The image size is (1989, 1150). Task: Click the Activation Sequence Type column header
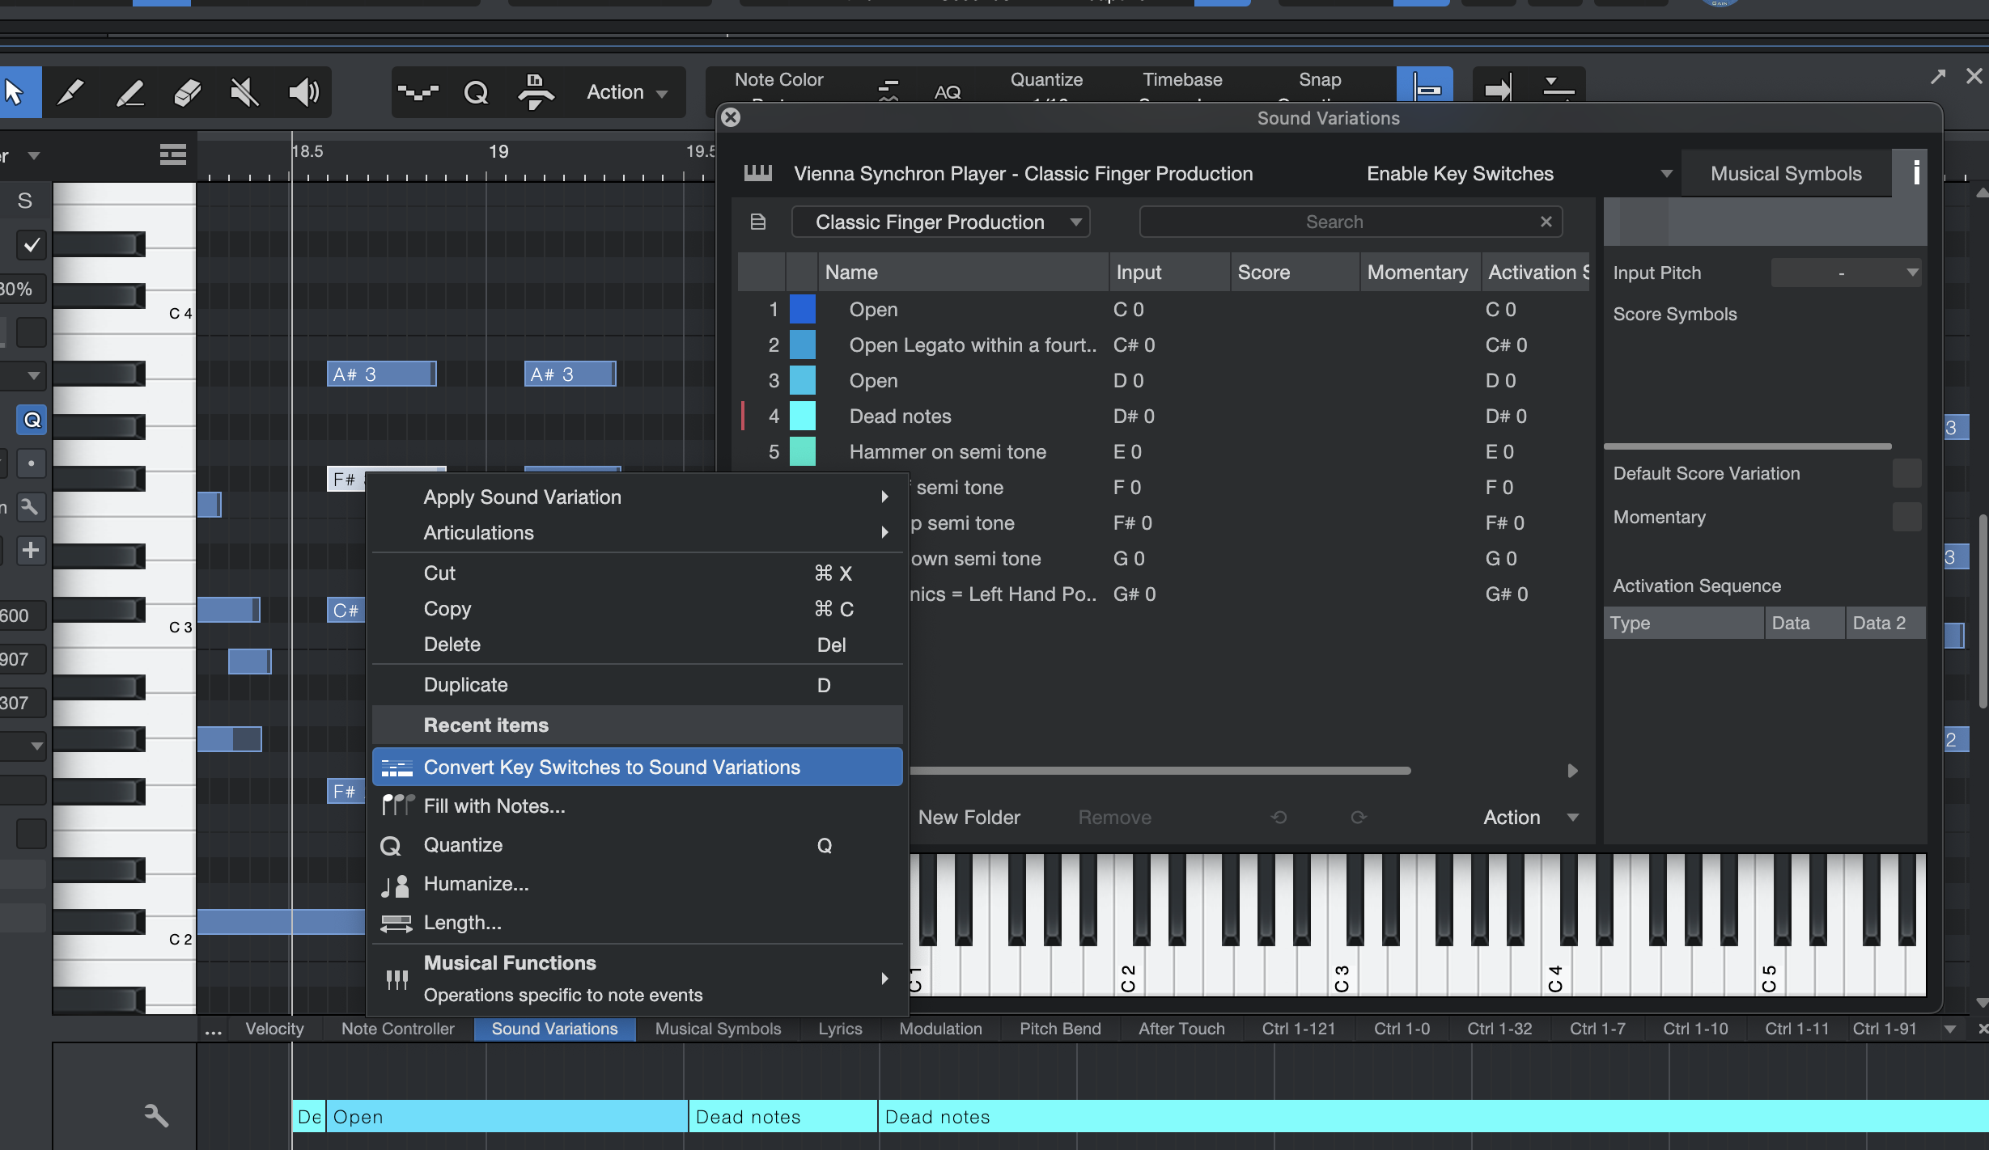click(1684, 624)
